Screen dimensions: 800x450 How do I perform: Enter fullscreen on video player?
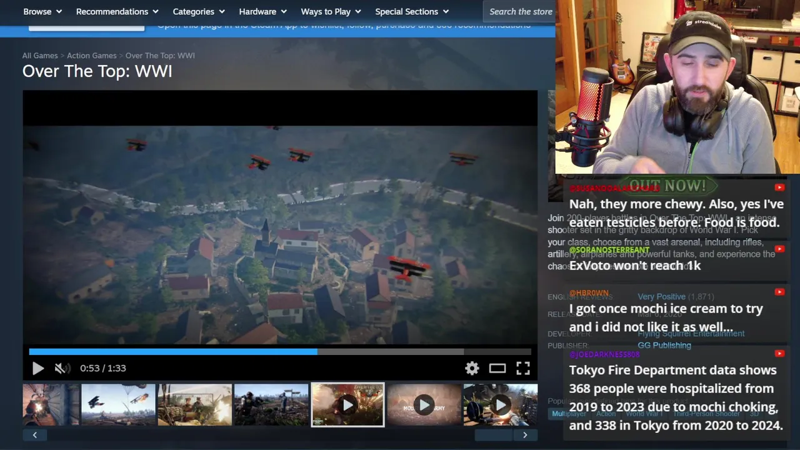[x=523, y=368]
